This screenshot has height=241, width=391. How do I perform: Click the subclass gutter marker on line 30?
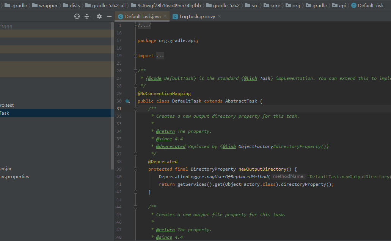(x=128, y=101)
